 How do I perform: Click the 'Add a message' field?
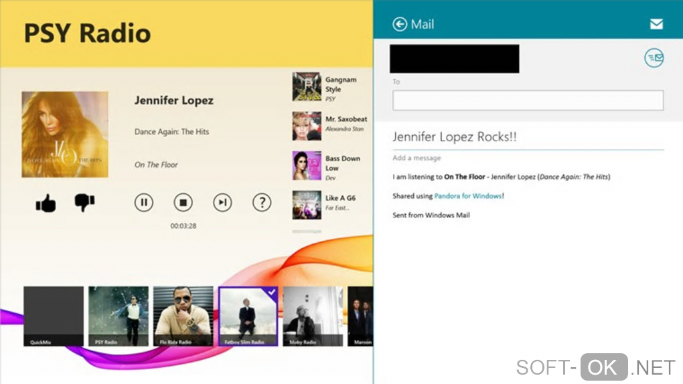(416, 158)
